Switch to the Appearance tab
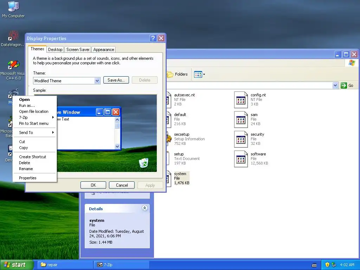Screen dimensions: 360x270 (104, 49)
